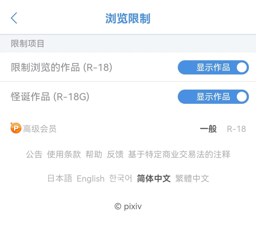Open the 使用条款 terms of use
This screenshot has width=256, height=226.
click(x=64, y=154)
